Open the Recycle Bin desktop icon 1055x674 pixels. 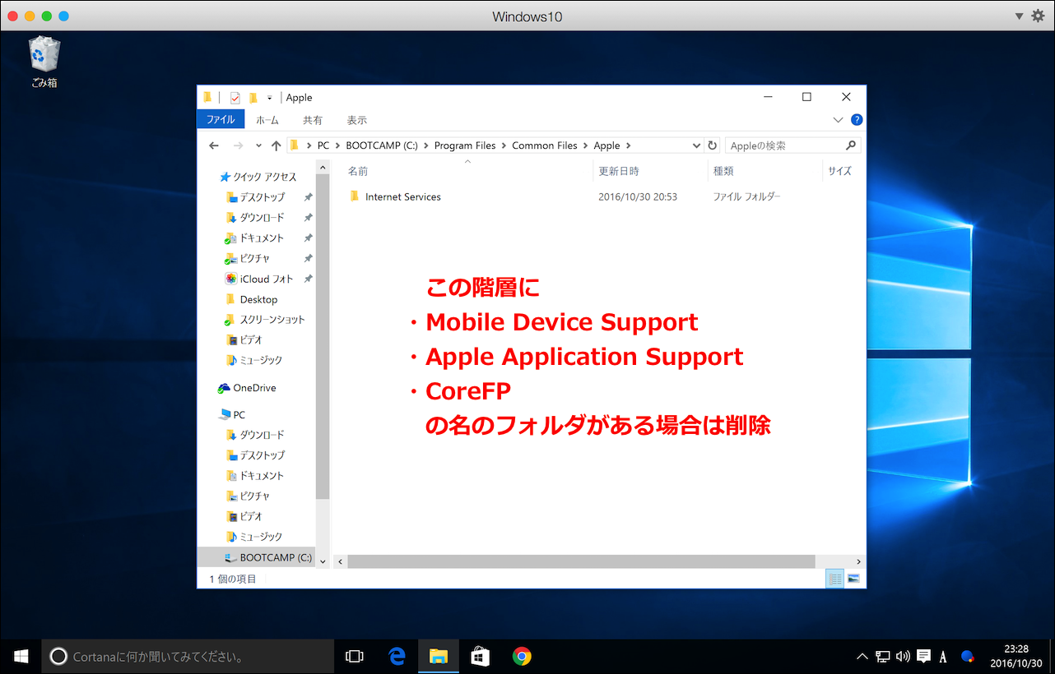coord(44,58)
